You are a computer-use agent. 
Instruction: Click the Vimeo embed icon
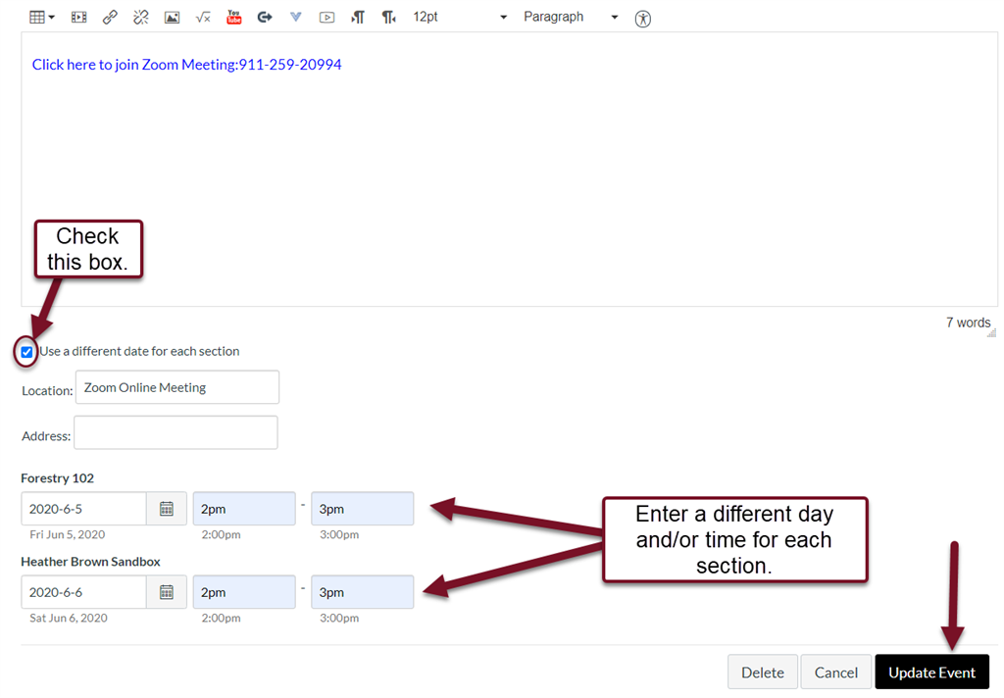point(295,17)
